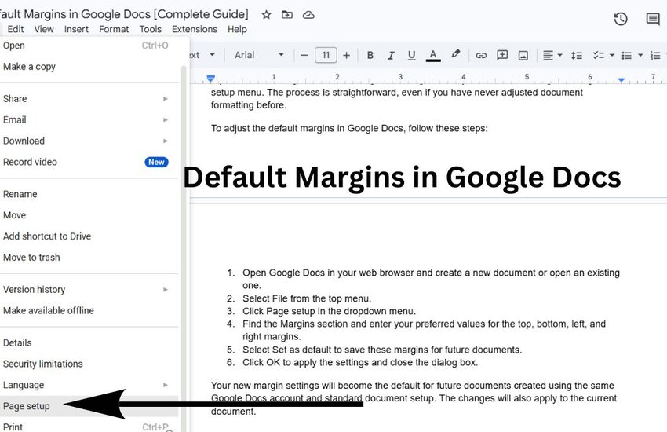667x432 pixels.
Task: Click the numbered list icon
Action: [x=655, y=55]
